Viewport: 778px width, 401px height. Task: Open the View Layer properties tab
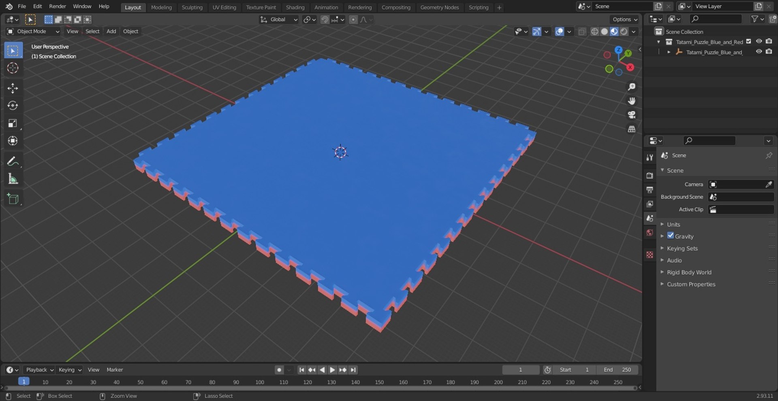pyautogui.click(x=650, y=204)
